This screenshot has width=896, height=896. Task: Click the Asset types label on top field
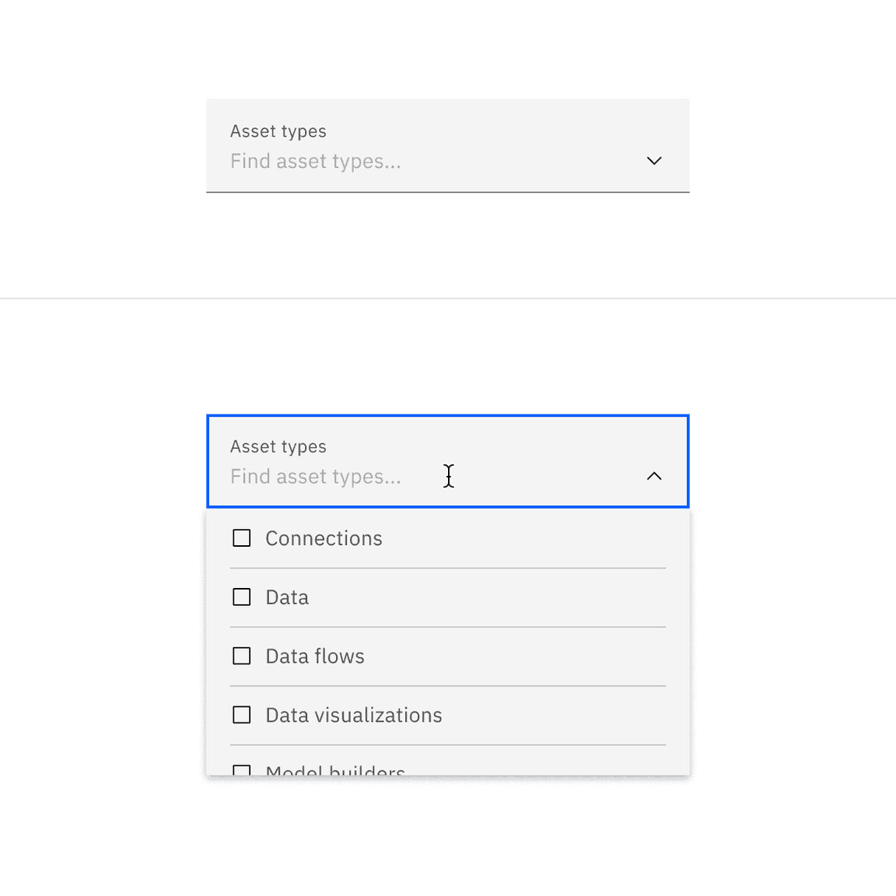(x=278, y=131)
